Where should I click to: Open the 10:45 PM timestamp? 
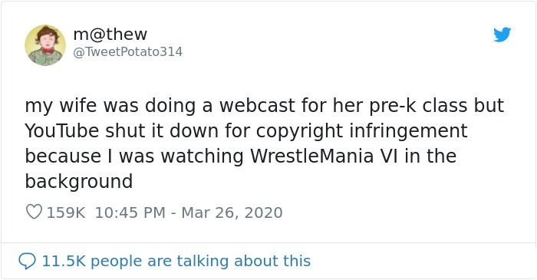pos(130,212)
